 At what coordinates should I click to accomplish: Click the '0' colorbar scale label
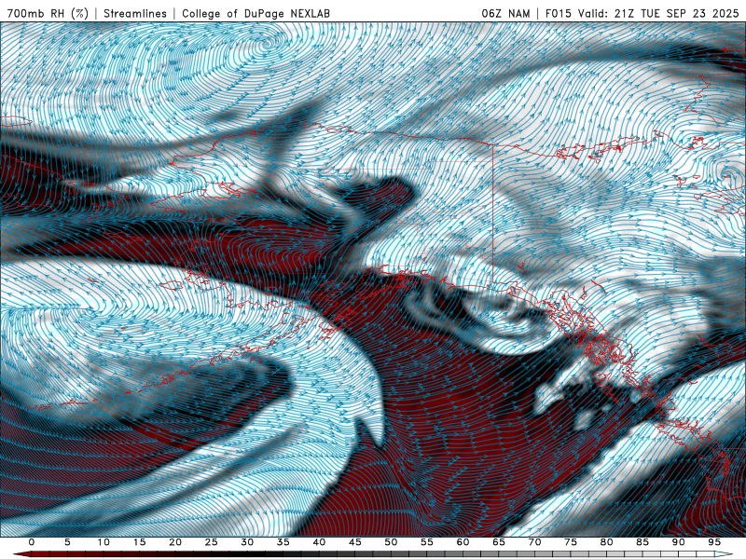[32, 542]
